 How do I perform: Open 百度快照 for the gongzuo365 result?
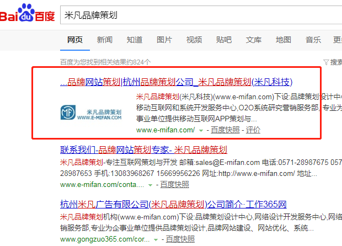click(180, 239)
